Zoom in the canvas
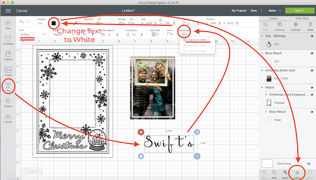The height and width of the screenshot is (180, 316). (x=40, y=171)
